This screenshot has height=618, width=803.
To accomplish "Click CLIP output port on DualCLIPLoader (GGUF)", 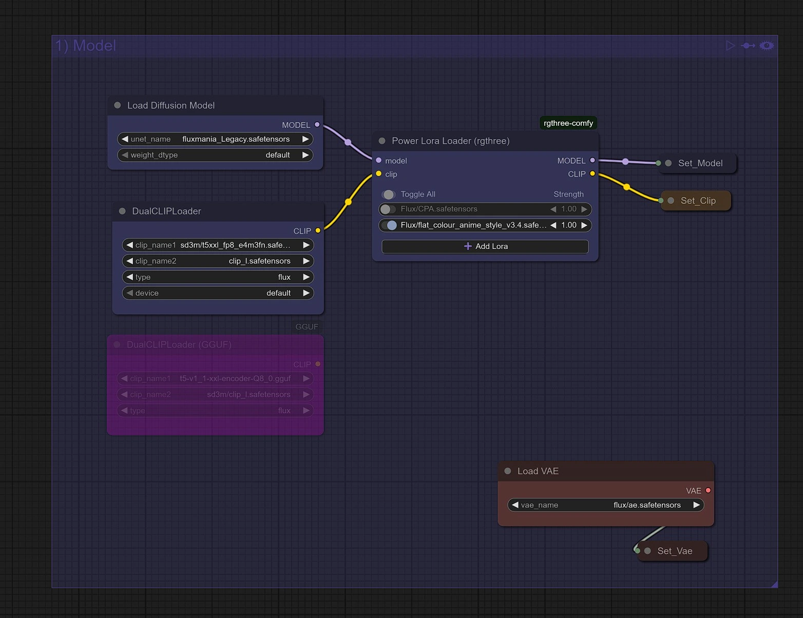I will tap(318, 364).
